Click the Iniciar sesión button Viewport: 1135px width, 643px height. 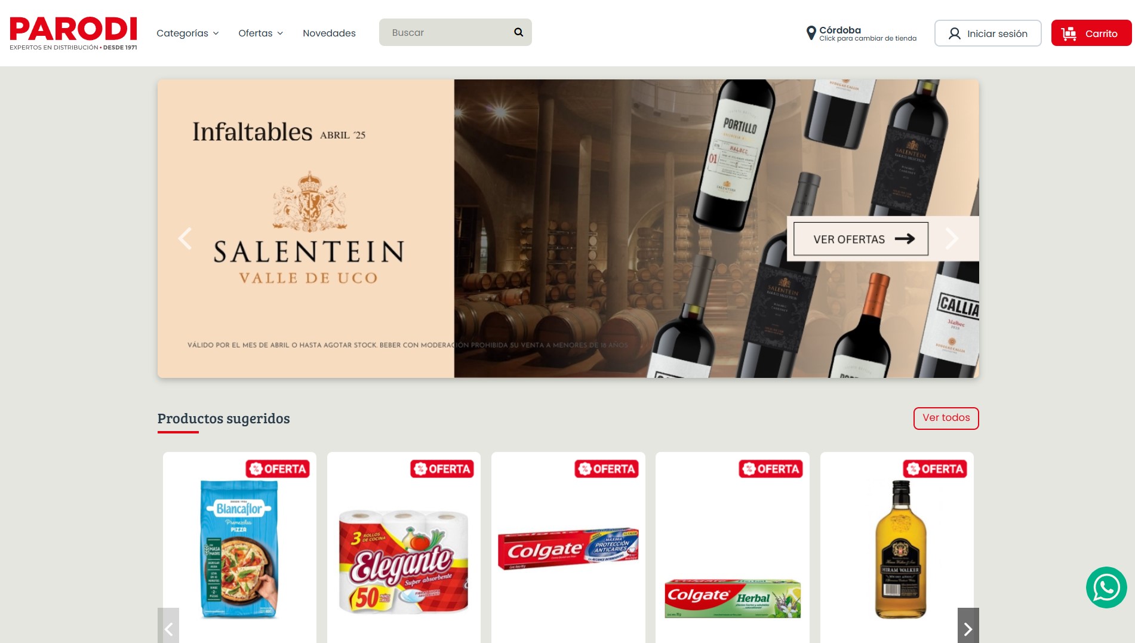coord(988,33)
